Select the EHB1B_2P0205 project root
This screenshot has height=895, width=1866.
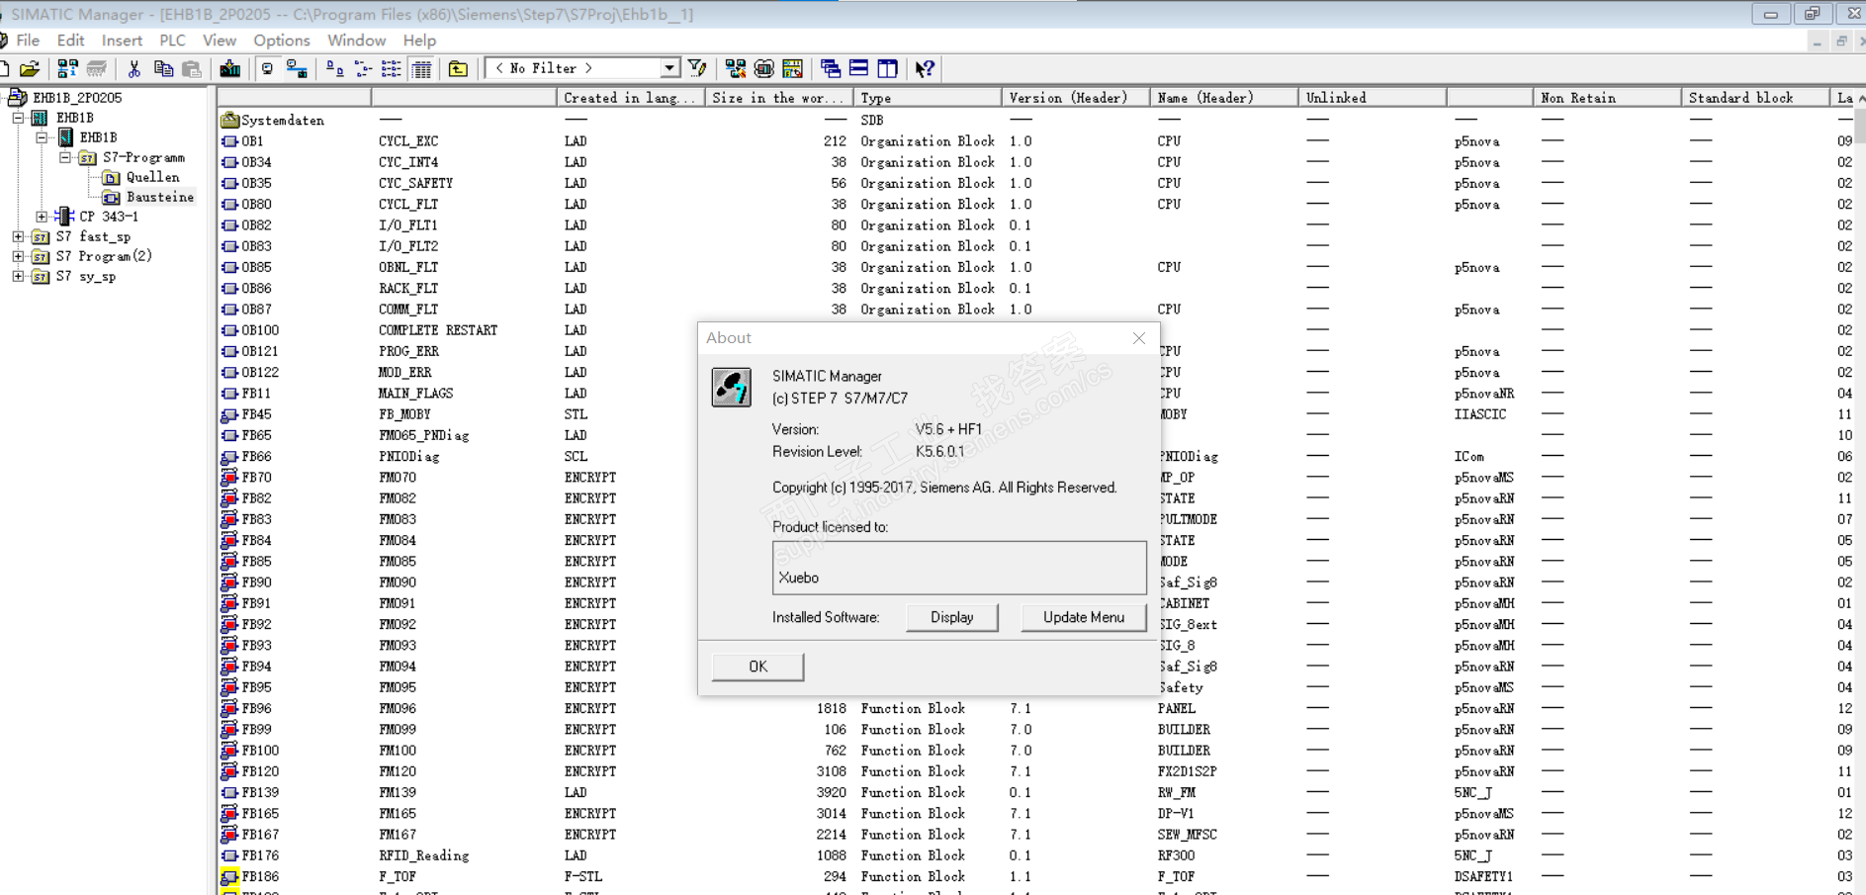77,98
